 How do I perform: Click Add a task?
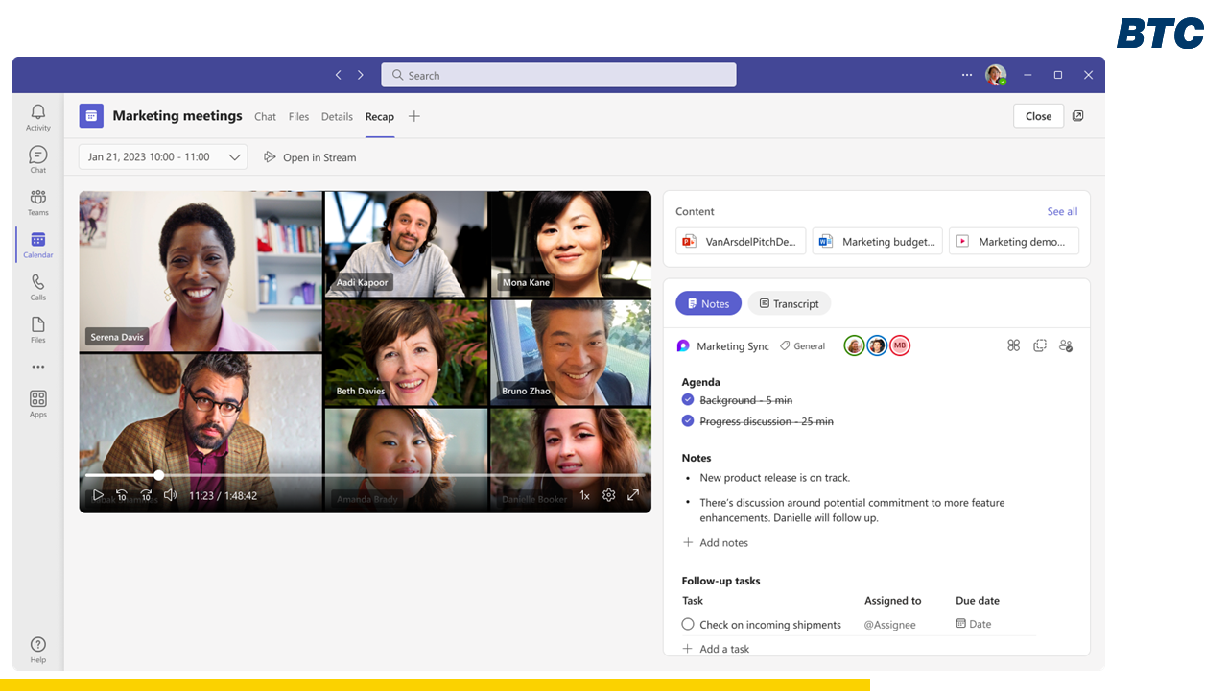pos(716,649)
